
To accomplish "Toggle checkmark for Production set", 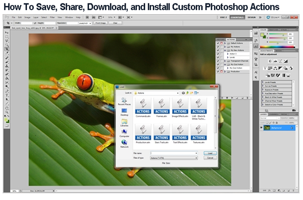I will pos(218,71).
